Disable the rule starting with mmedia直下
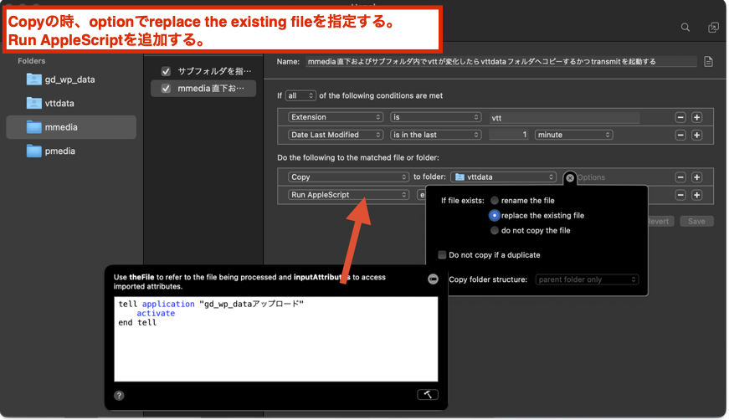 [166, 89]
